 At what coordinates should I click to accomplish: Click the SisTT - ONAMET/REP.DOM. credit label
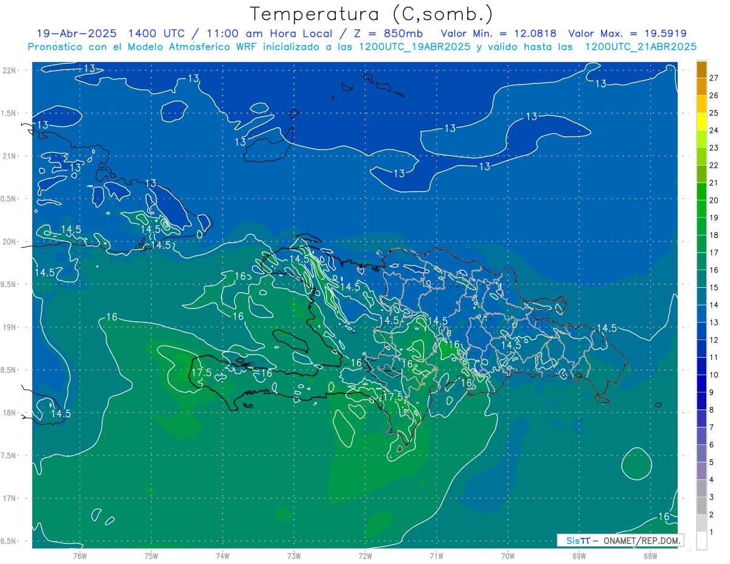[620, 540]
